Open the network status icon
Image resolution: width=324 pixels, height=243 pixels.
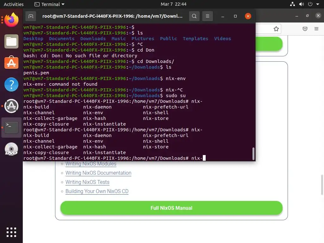pyautogui.click(x=292, y=4)
